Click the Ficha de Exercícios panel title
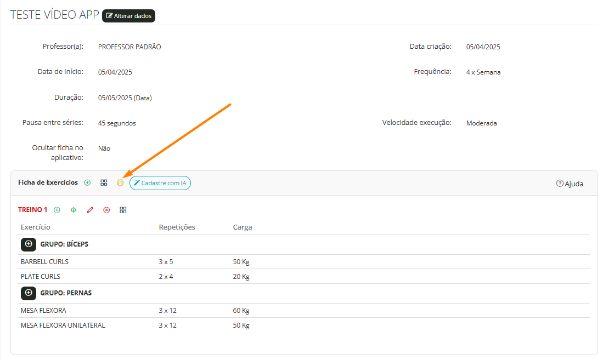 pos(48,182)
